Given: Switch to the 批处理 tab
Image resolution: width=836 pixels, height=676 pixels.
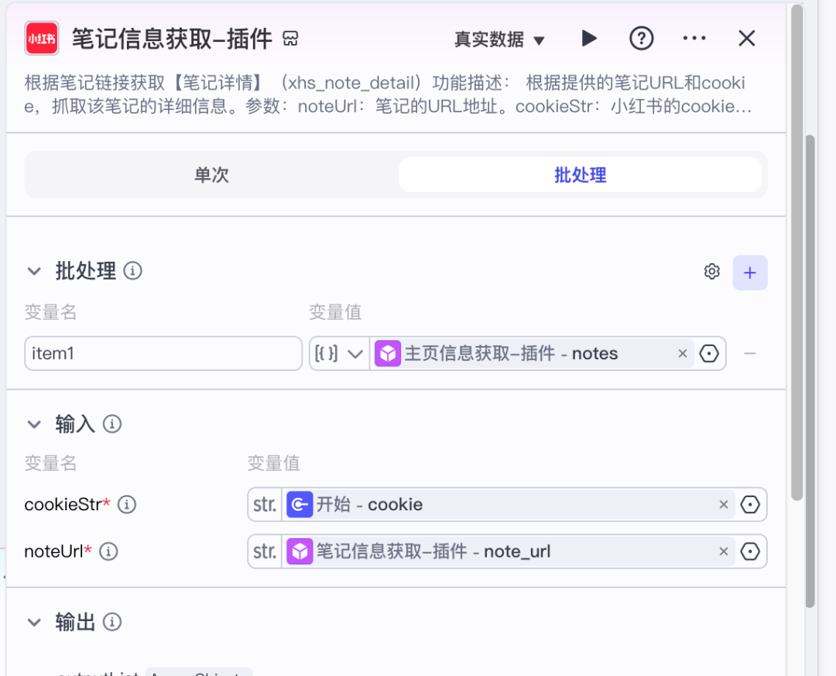Looking at the screenshot, I should pos(580,174).
